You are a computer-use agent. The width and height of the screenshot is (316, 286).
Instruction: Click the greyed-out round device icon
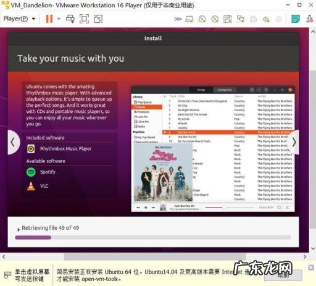click(279, 19)
